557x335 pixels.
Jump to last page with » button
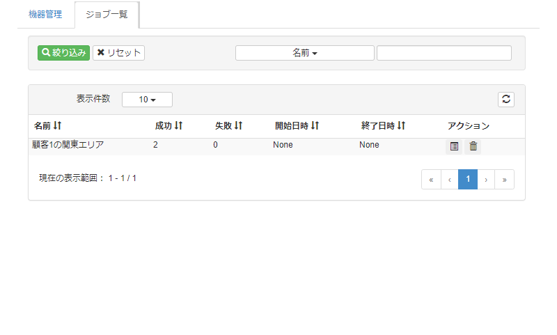pyautogui.click(x=504, y=180)
